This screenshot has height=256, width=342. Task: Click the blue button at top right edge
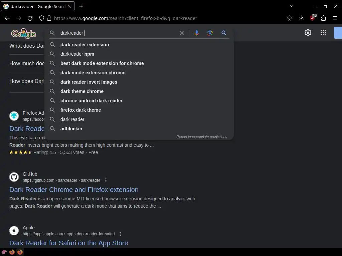[x=338, y=33]
